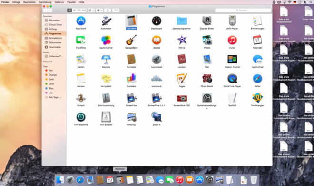
Task: Switch Finder to icon view
Action: point(69,10)
